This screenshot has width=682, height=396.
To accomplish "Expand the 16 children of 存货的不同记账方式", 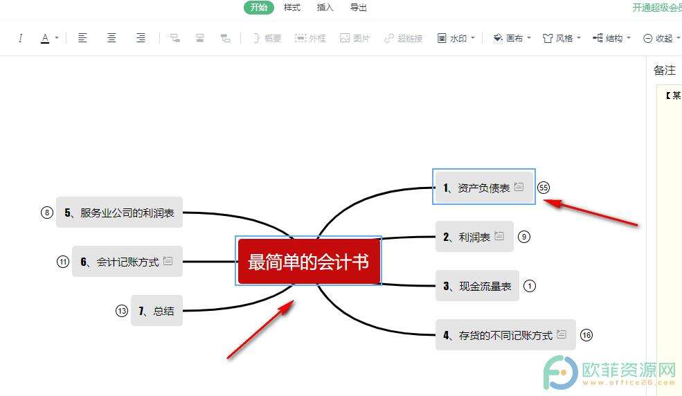I will click(586, 334).
